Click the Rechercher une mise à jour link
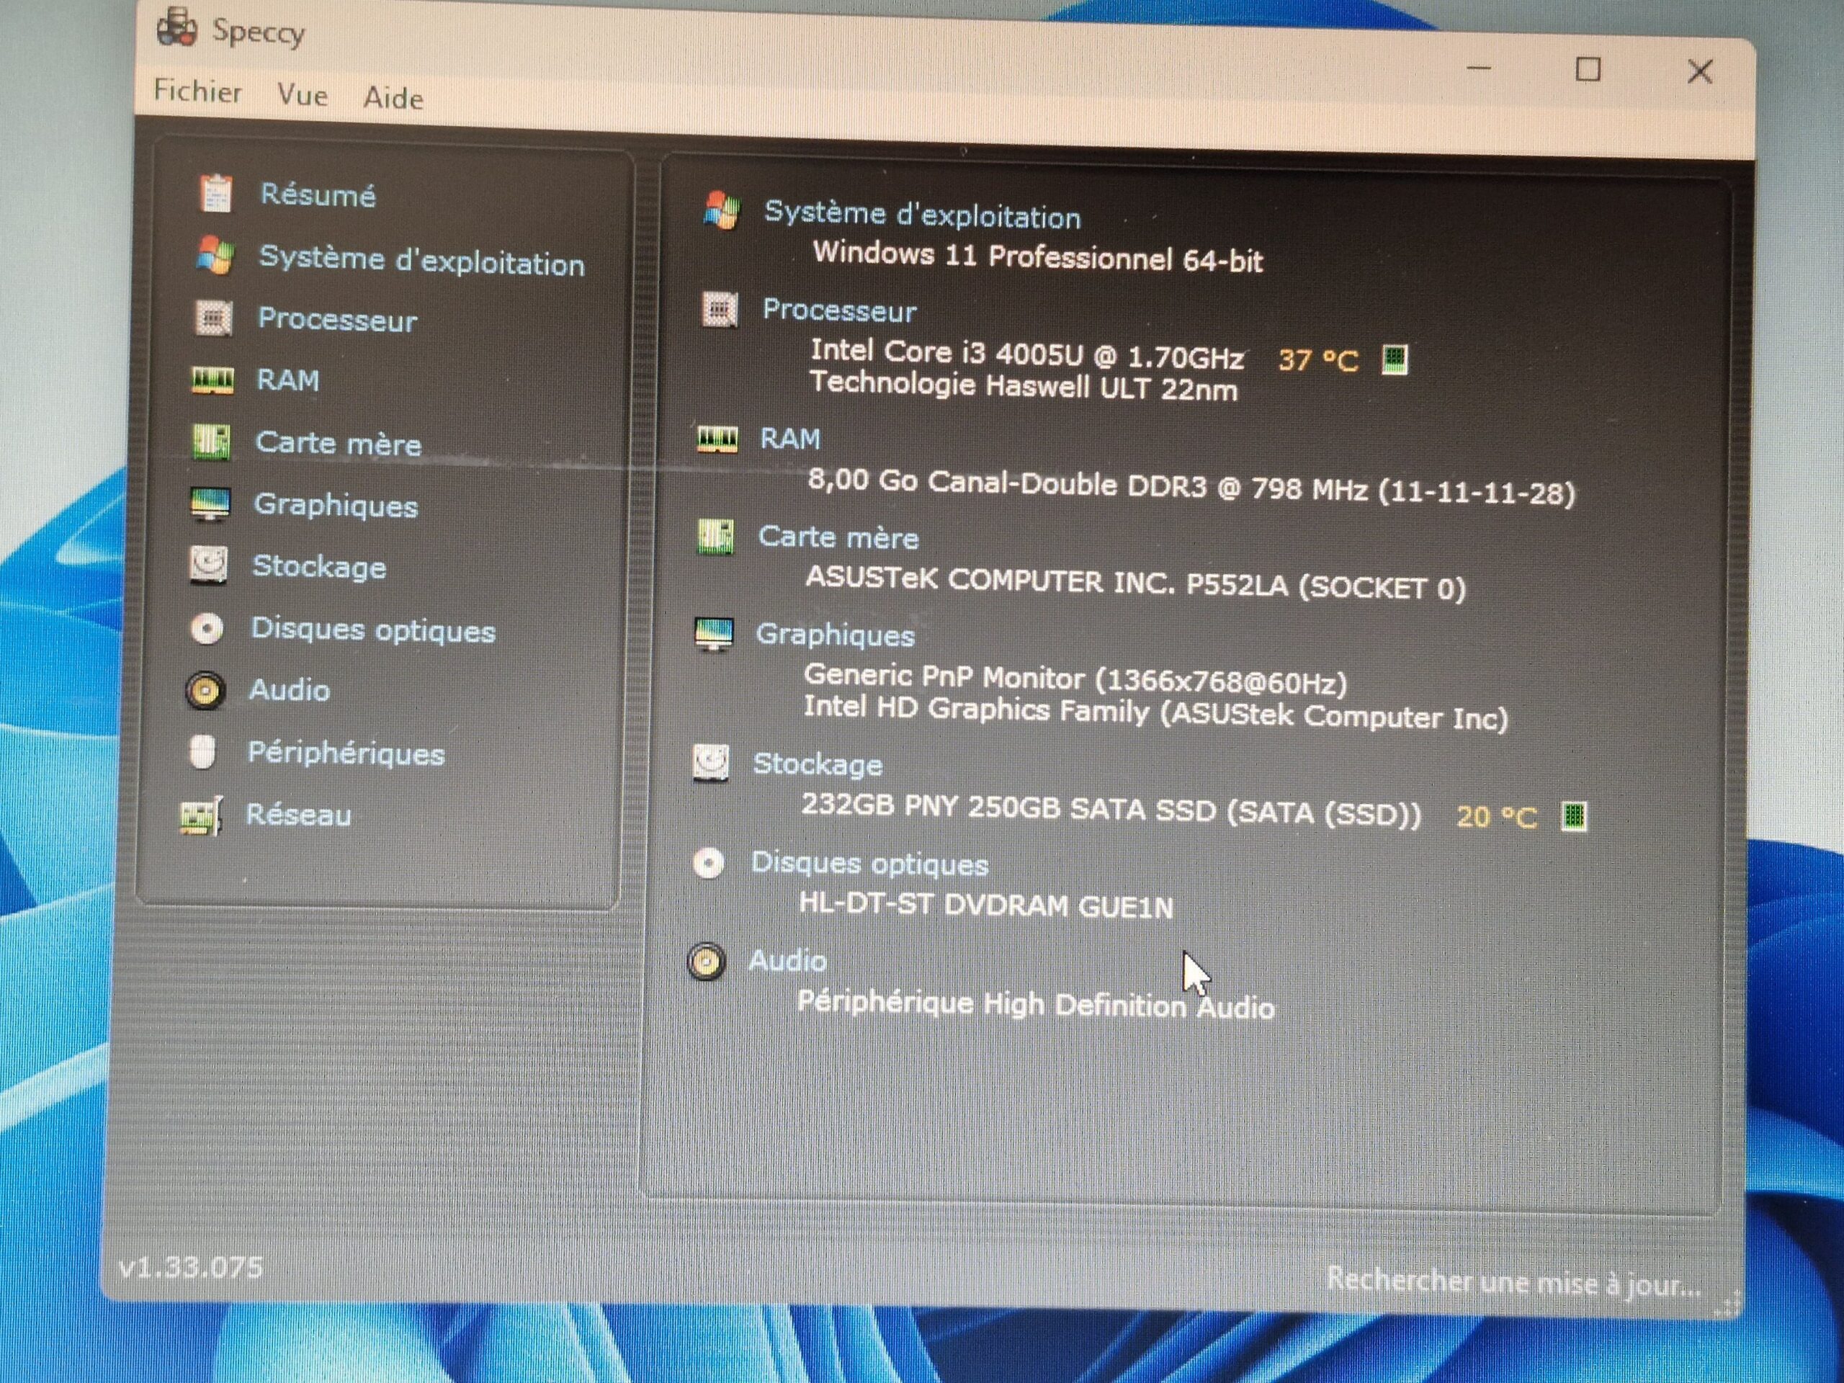This screenshot has height=1383, width=1844. tap(1513, 1283)
